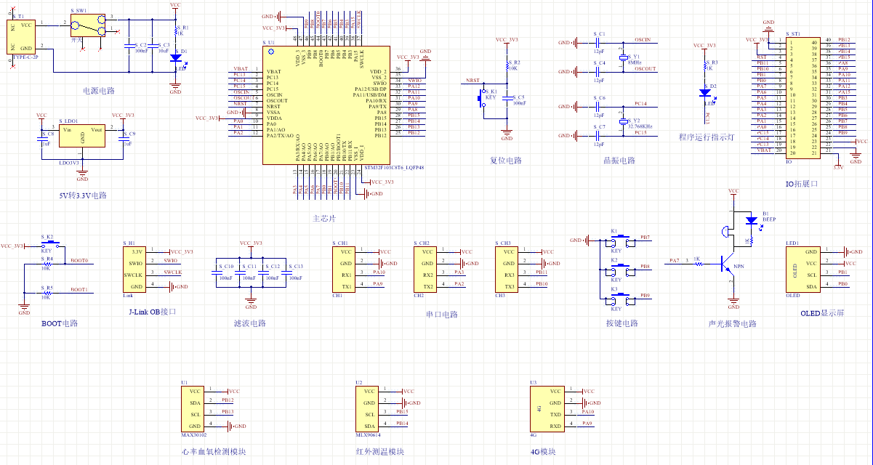The height and width of the screenshot is (465, 873).
Task: Click the 心率血氧检测模块 title label
Action: 212,451
